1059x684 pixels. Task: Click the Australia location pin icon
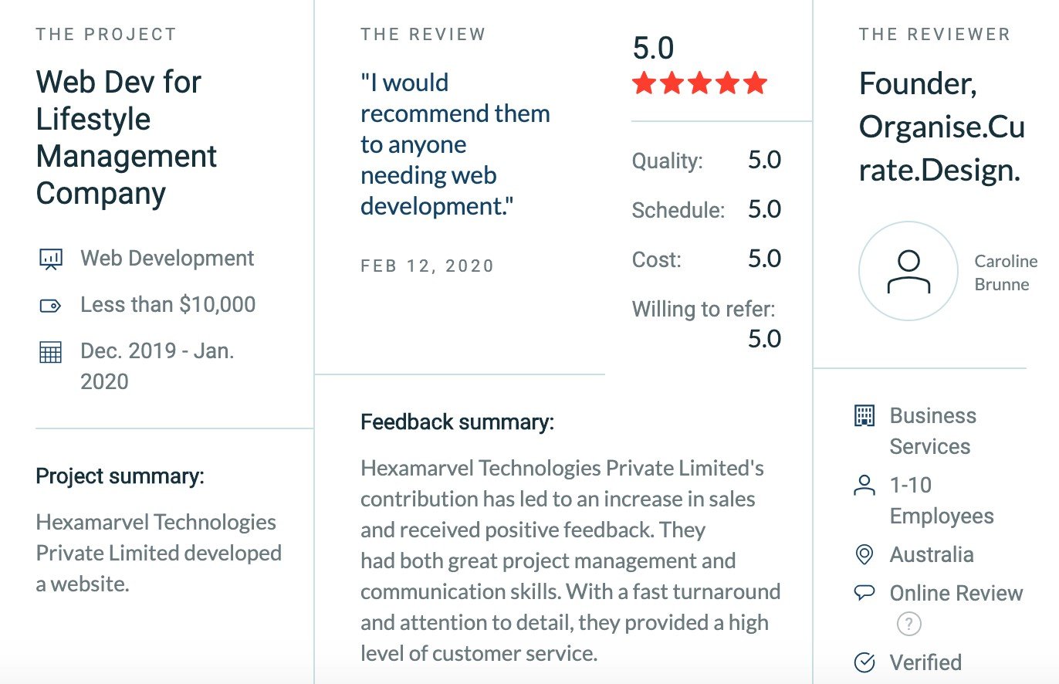coord(864,554)
